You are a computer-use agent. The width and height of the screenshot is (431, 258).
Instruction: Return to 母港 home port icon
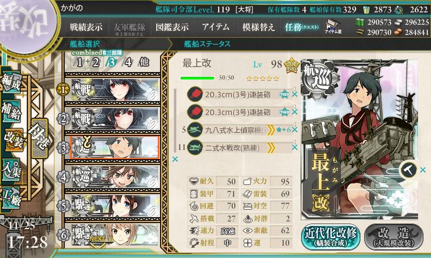[x=39, y=138]
